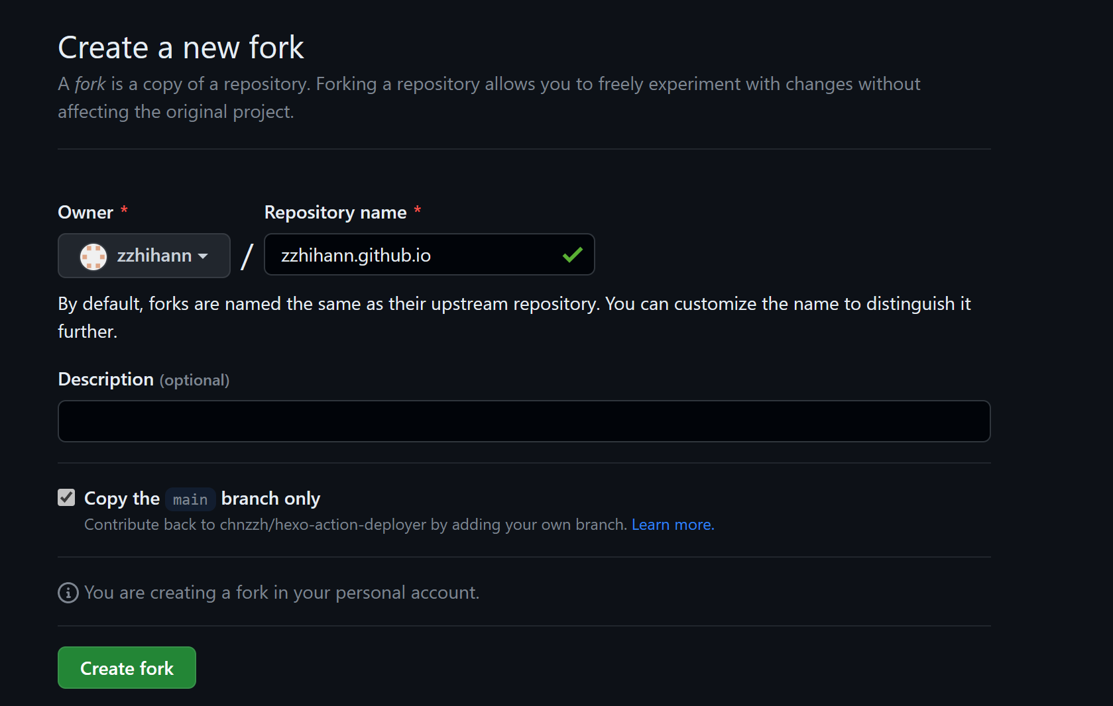
Task: Click the Owner field label
Action: pyautogui.click(x=86, y=213)
